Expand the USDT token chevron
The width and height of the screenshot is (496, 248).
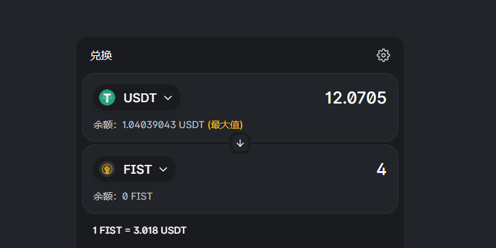pos(168,97)
